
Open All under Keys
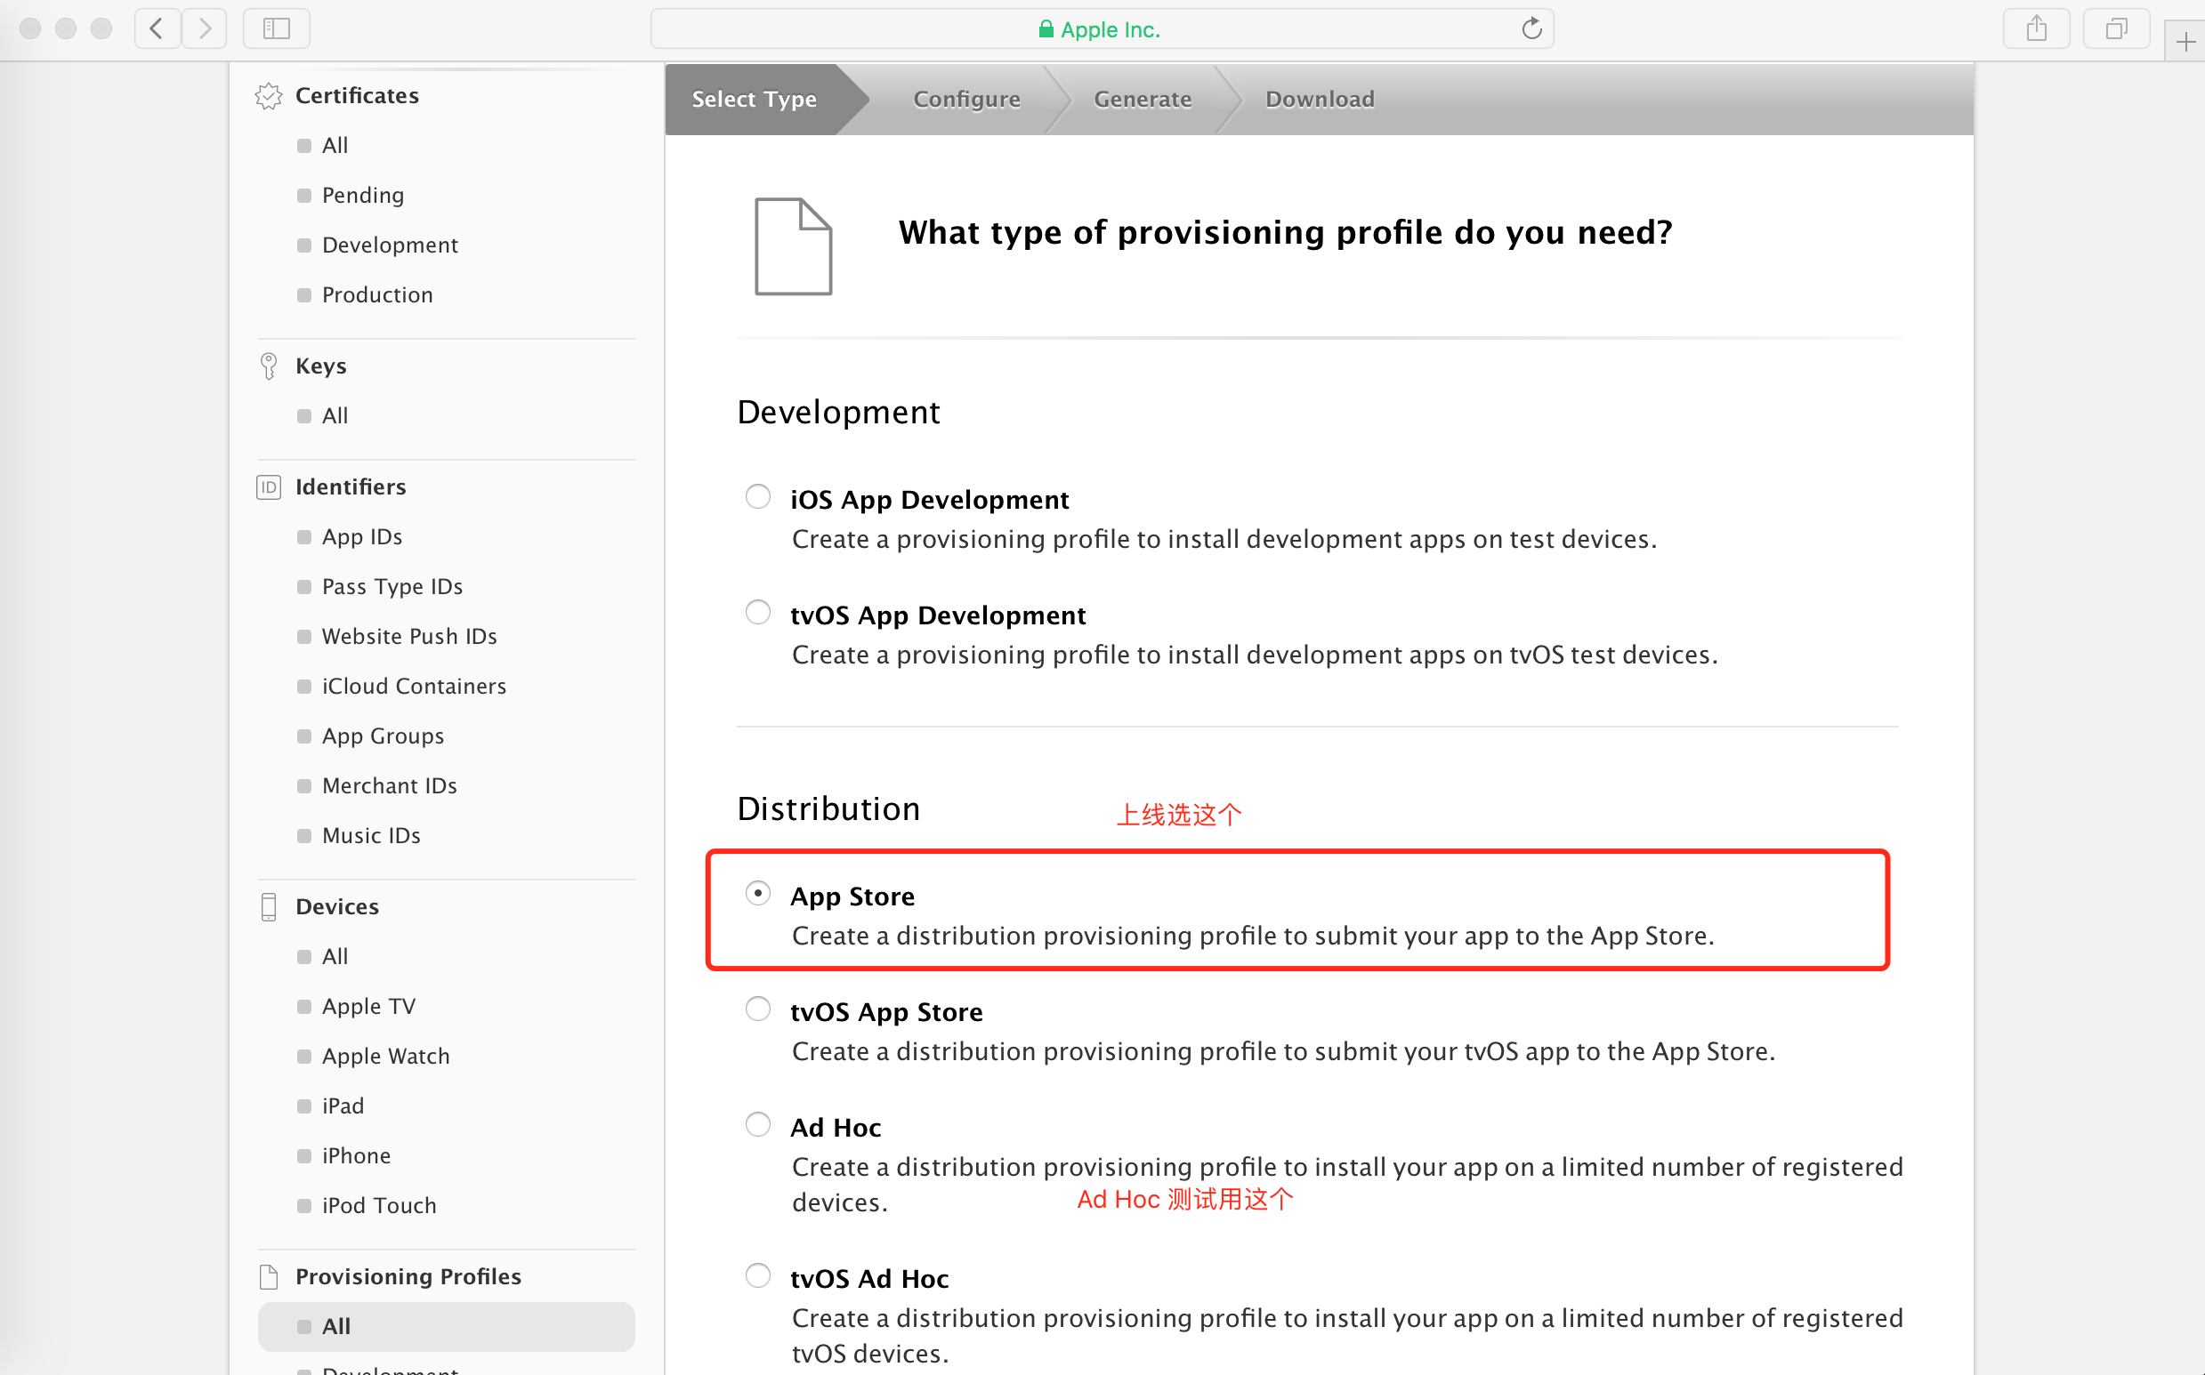[x=335, y=416]
